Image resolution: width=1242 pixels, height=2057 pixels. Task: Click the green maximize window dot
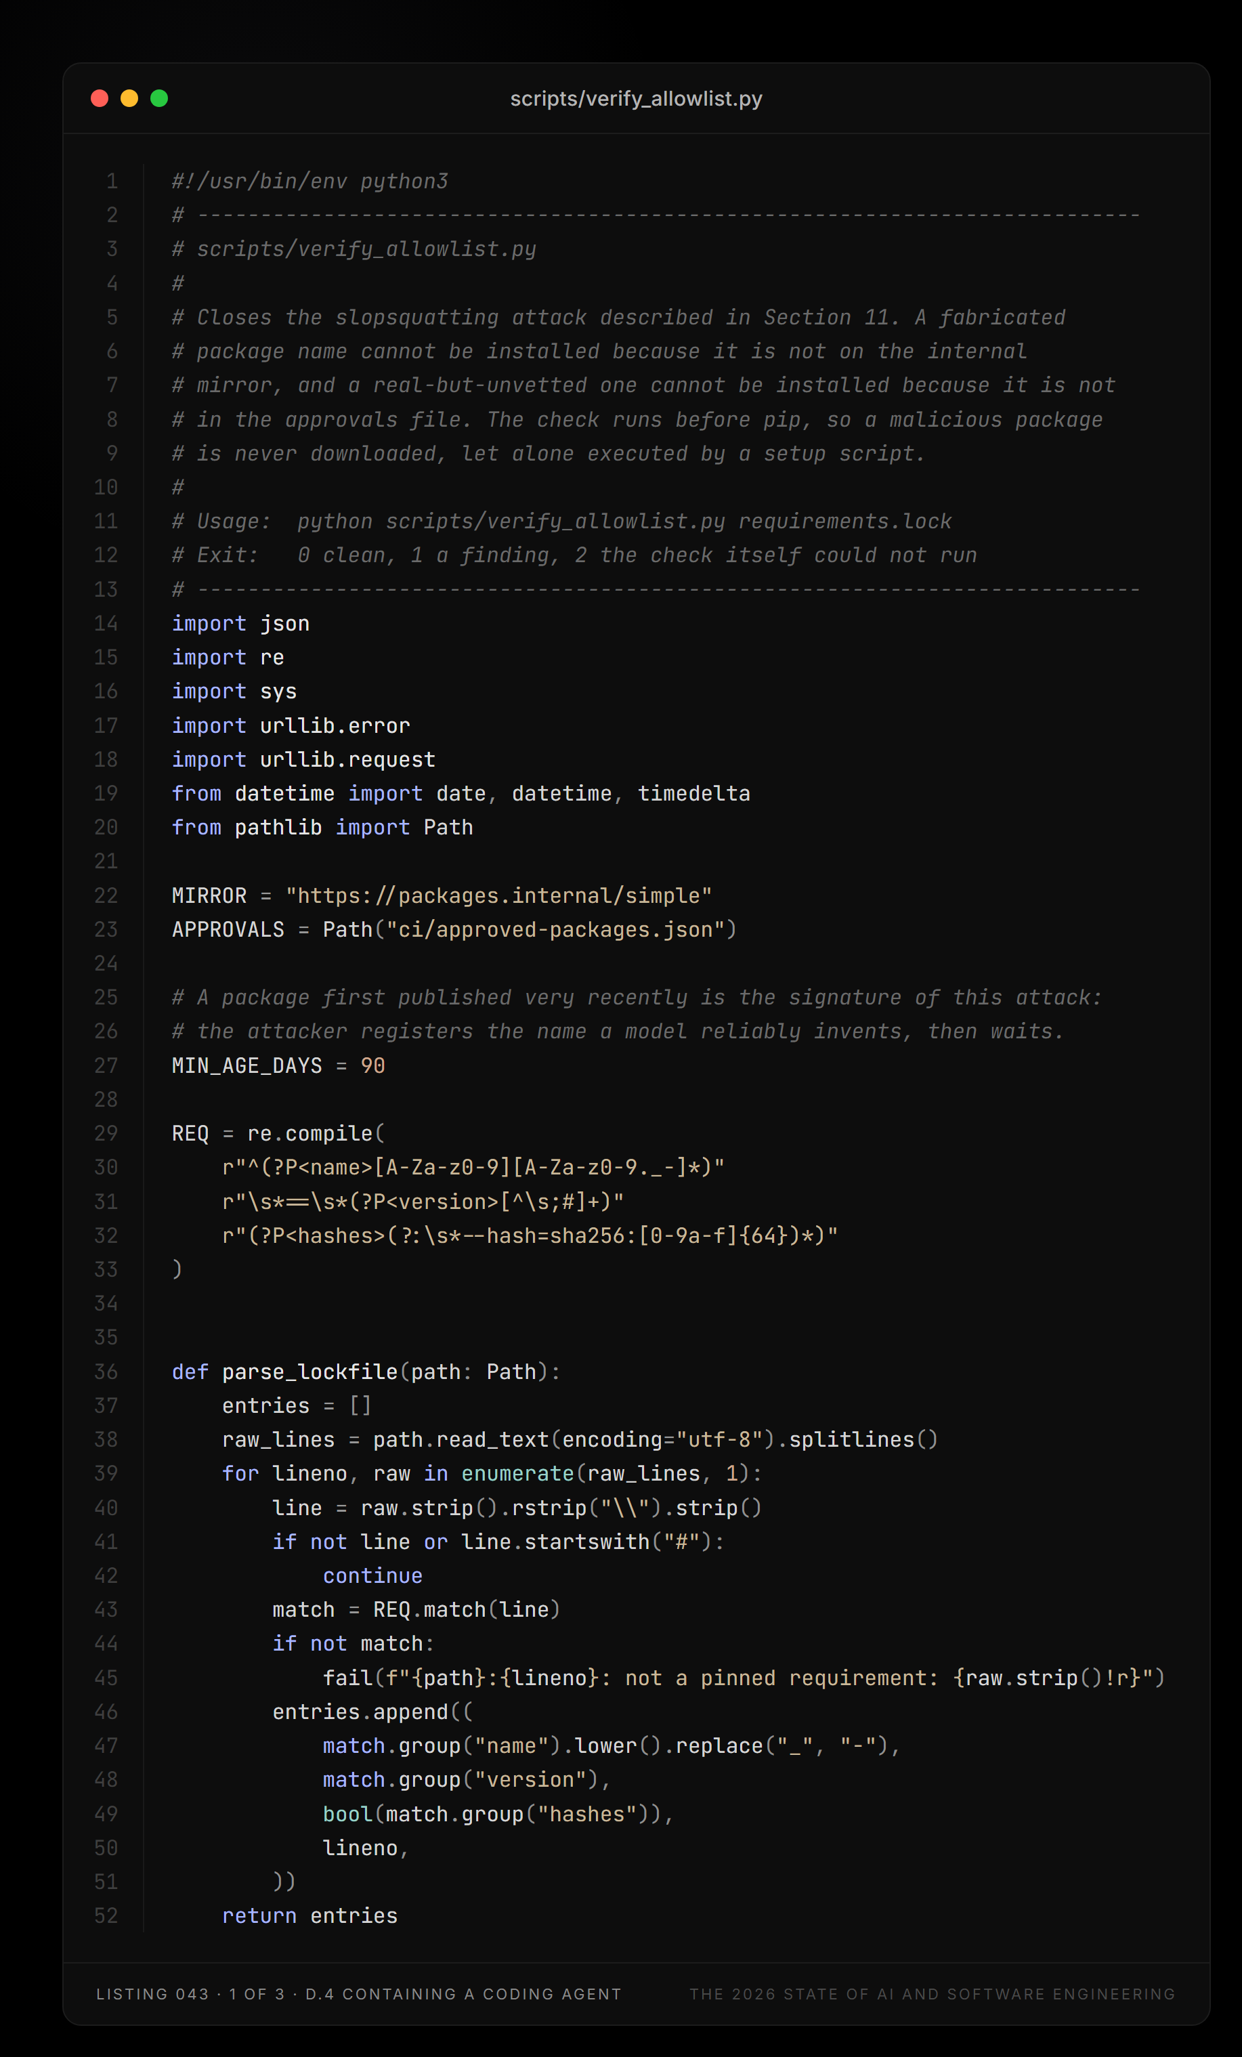coord(159,98)
